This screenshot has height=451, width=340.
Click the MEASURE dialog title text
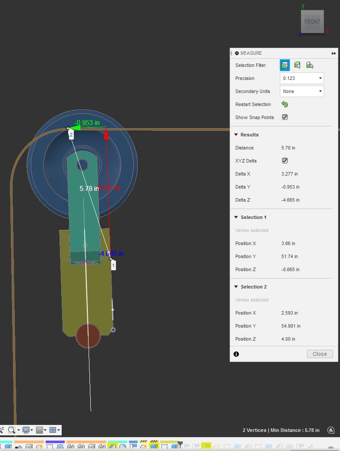click(x=251, y=53)
